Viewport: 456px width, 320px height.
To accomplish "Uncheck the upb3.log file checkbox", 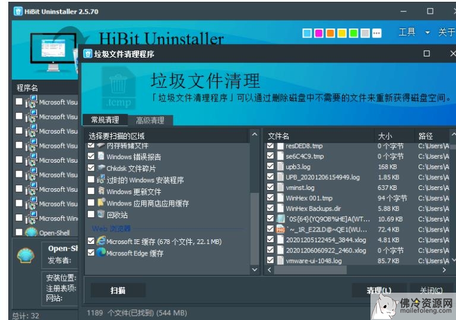I will pyautogui.click(x=271, y=167).
